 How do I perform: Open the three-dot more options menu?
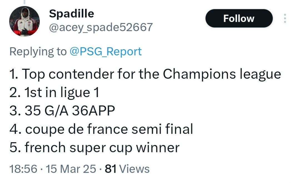pyautogui.click(x=285, y=18)
